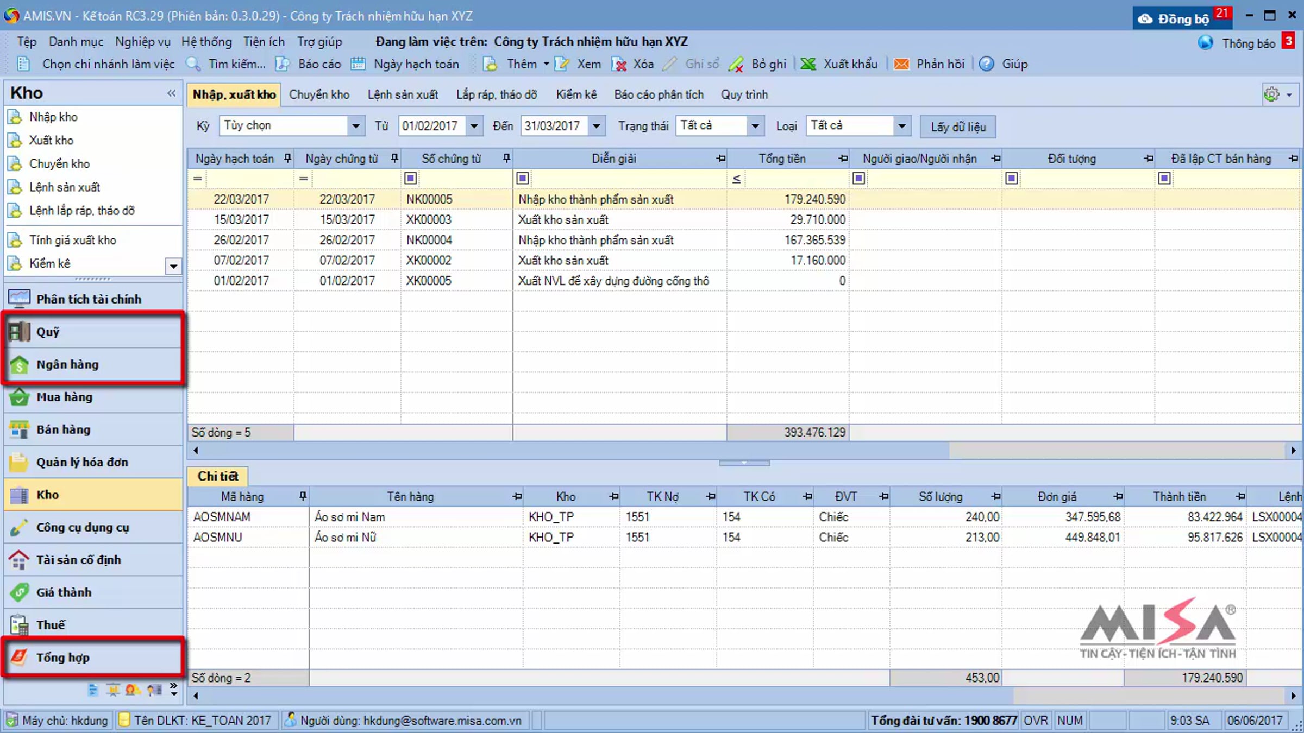1304x733 pixels.
Task: Open the Thuế module icon
Action: [20, 625]
